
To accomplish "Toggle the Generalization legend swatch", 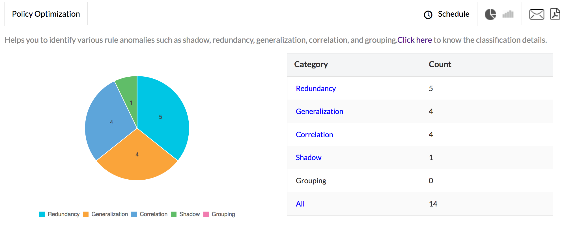I will pos(86,214).
